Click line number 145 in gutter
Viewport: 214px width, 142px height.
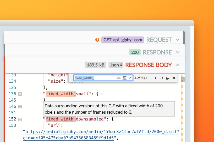(12, 100)
